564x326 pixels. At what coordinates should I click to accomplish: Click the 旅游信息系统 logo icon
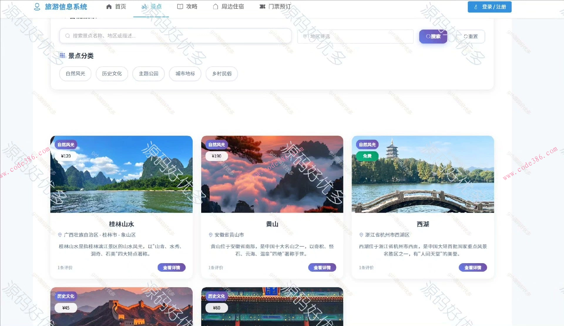[37, 6]
